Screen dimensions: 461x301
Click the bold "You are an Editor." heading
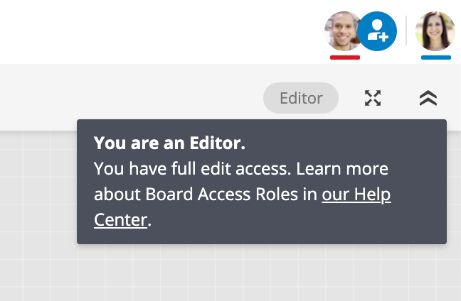(x=169, y=143)
